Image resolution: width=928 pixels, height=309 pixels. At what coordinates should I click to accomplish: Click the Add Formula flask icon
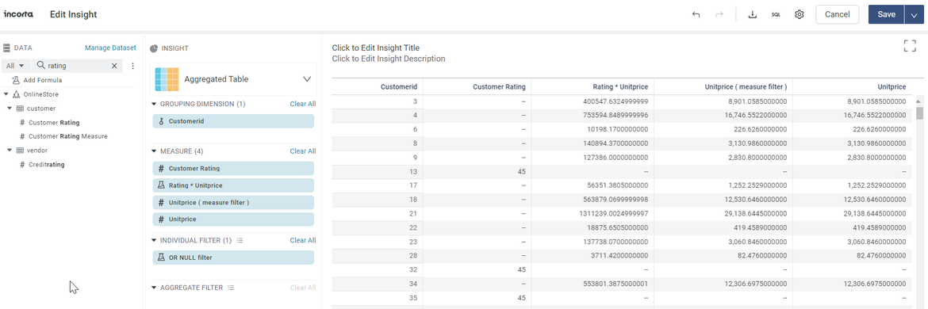[x=16, y=80]
